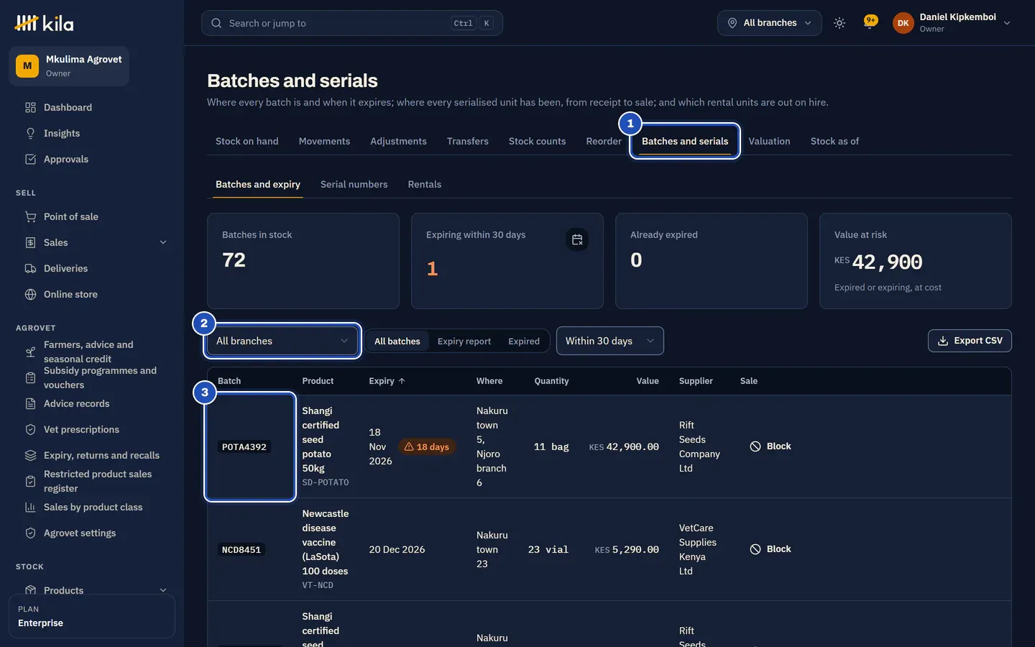1035x647 pixels.
Task: Open the Stock on hand tab
Action: 247,142
